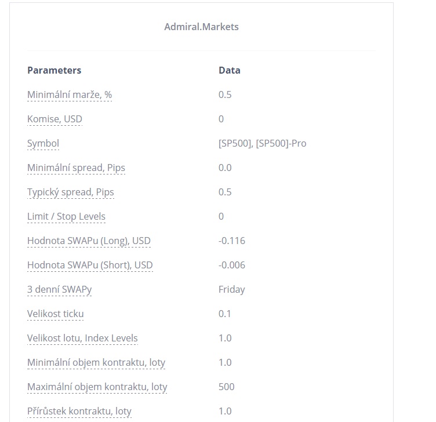
Task: Click the Velikost ticku label
Action: coord(55,314)
